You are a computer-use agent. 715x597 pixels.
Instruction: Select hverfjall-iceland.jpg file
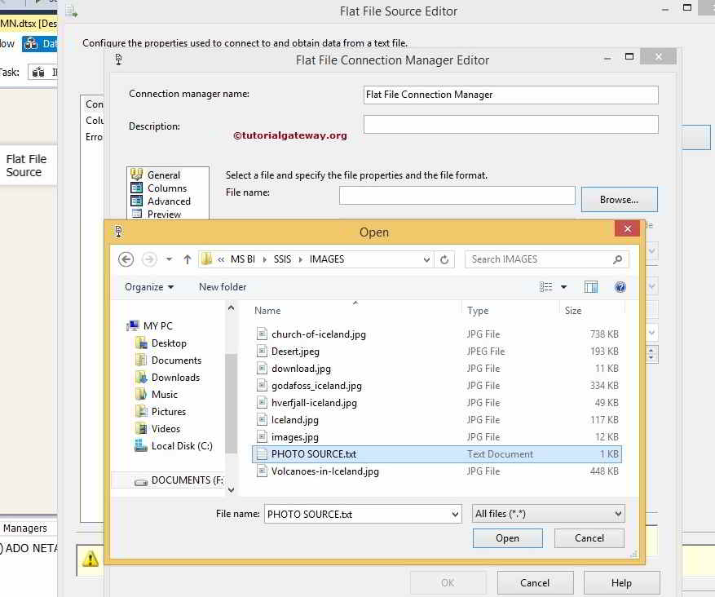pos(437,403)
